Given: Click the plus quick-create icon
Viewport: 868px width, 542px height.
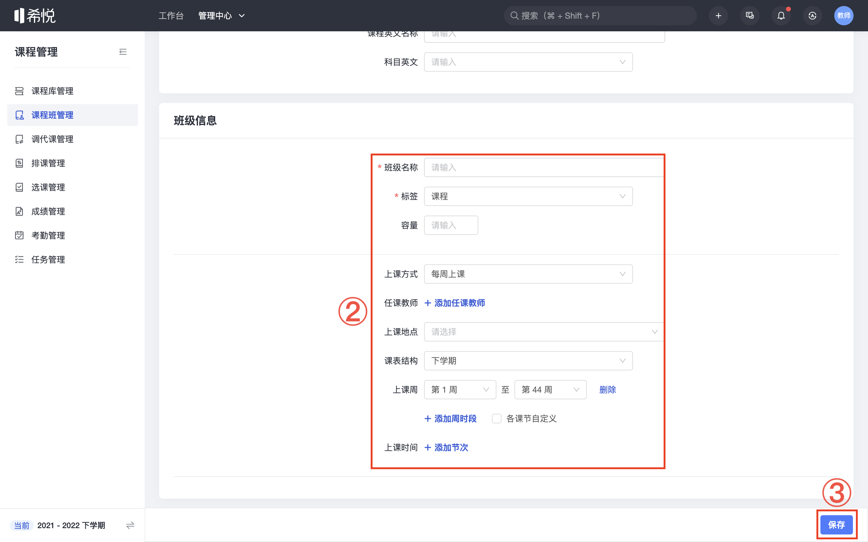Looking at the screenshot, I should pos(719,16).
